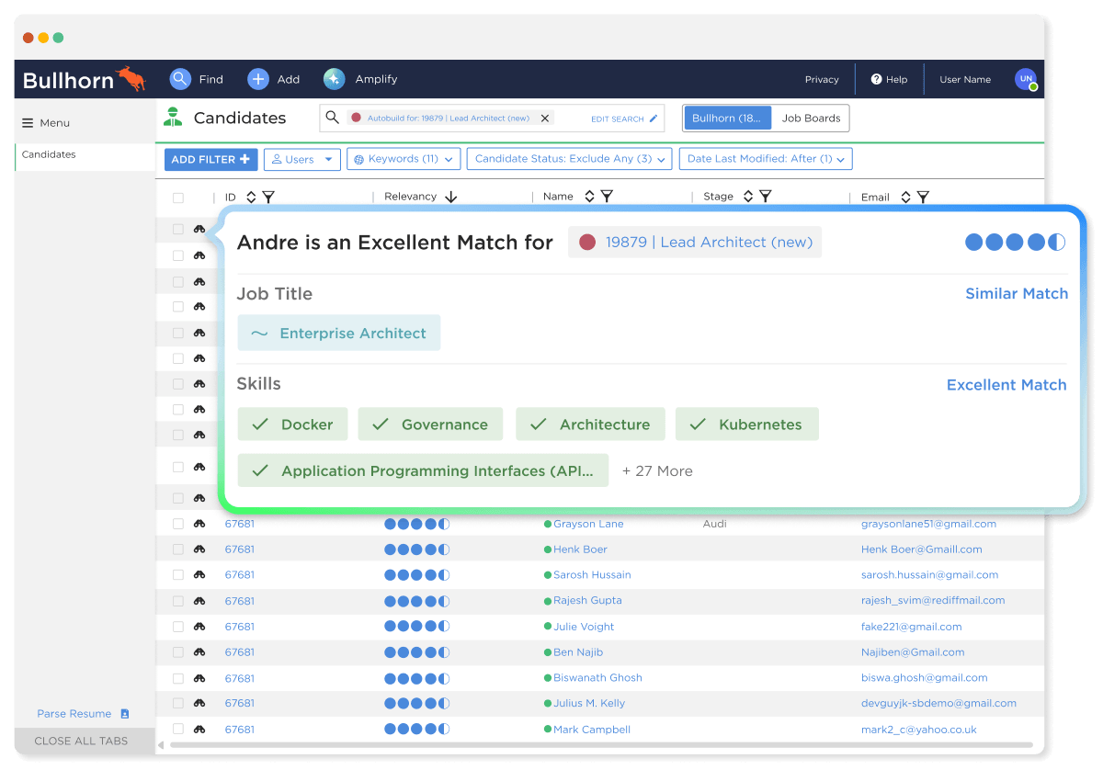Click the ADD FILTER button
This screenshot has height=770, width=1103.
click(210, 159)
